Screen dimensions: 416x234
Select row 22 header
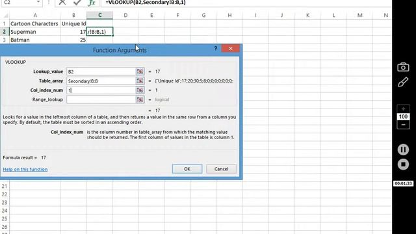(x=5, y=194)
